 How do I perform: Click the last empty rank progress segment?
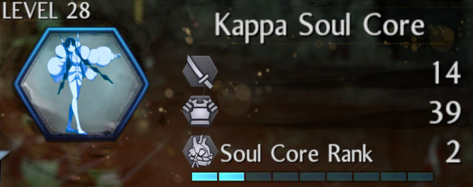[420, 176]
